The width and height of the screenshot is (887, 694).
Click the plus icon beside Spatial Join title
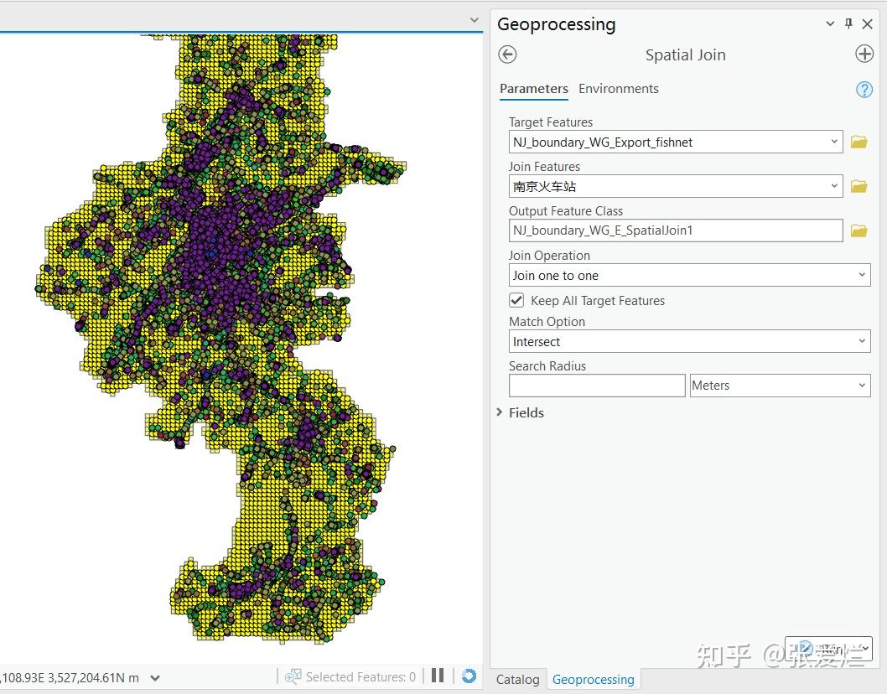pyautogui.click(x=864, y=54)
